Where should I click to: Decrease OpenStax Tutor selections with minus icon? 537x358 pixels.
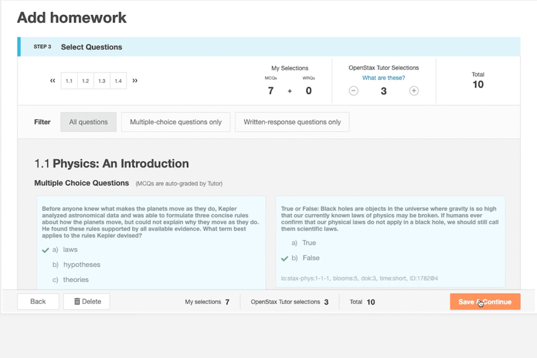353,91
